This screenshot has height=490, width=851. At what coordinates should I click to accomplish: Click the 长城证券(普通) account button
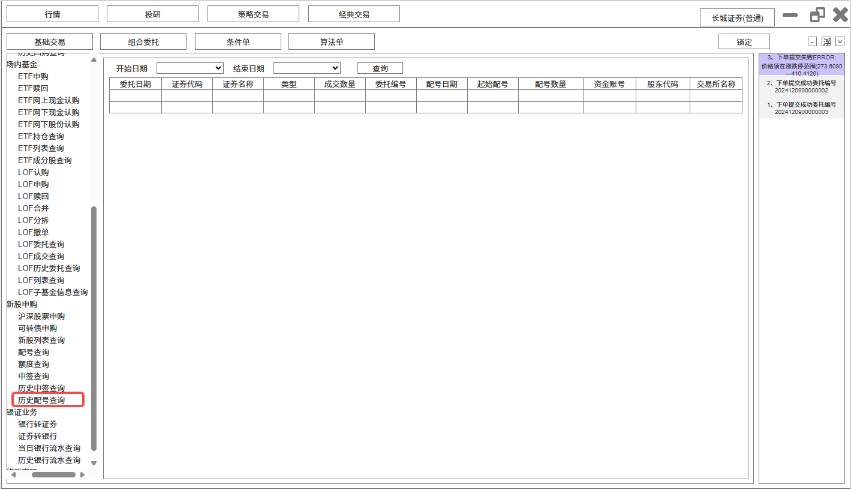point(737,18)
